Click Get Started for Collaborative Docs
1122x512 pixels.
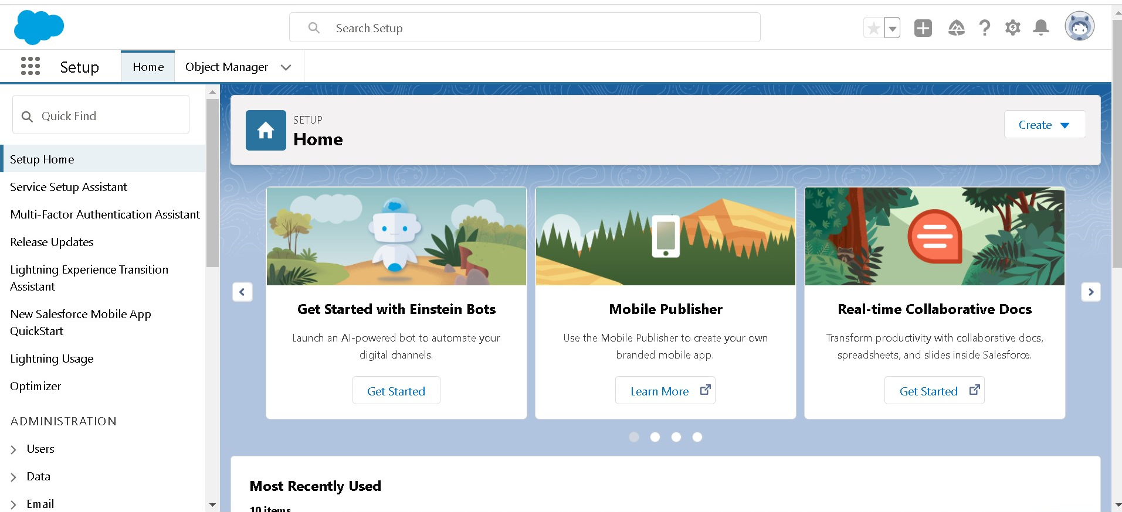coord(934,391)
